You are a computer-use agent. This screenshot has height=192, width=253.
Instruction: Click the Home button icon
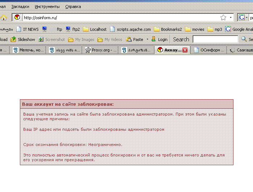tap(4, 17)
